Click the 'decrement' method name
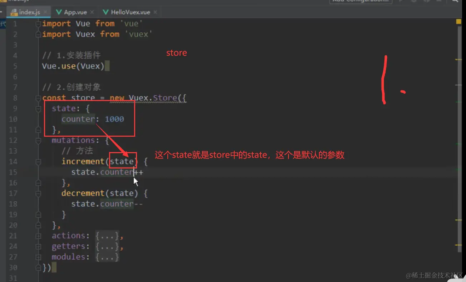The width and height of the screenshot is (466, 282). (x=83, y=193)
